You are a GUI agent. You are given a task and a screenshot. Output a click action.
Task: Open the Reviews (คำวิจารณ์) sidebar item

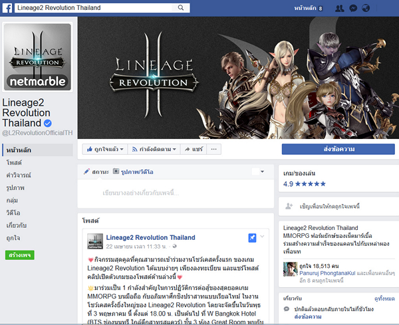point(19,175)
